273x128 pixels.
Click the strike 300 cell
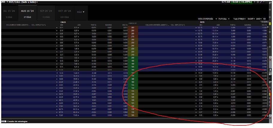pos(133,27)
